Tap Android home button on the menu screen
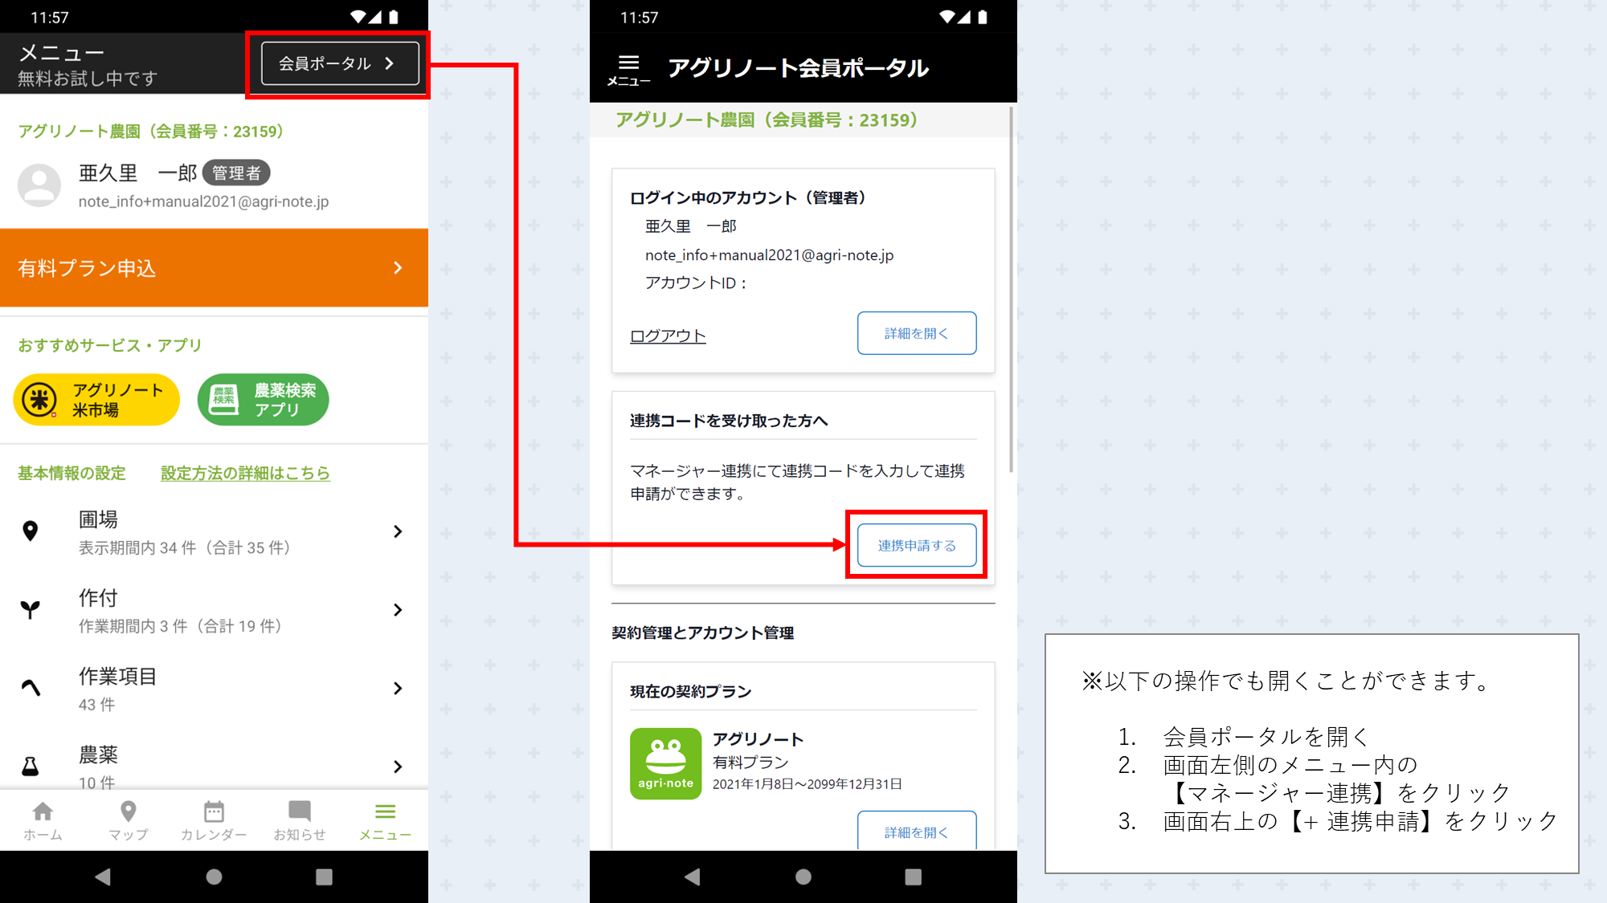The image size is (1607, 903). coord(214,877)
